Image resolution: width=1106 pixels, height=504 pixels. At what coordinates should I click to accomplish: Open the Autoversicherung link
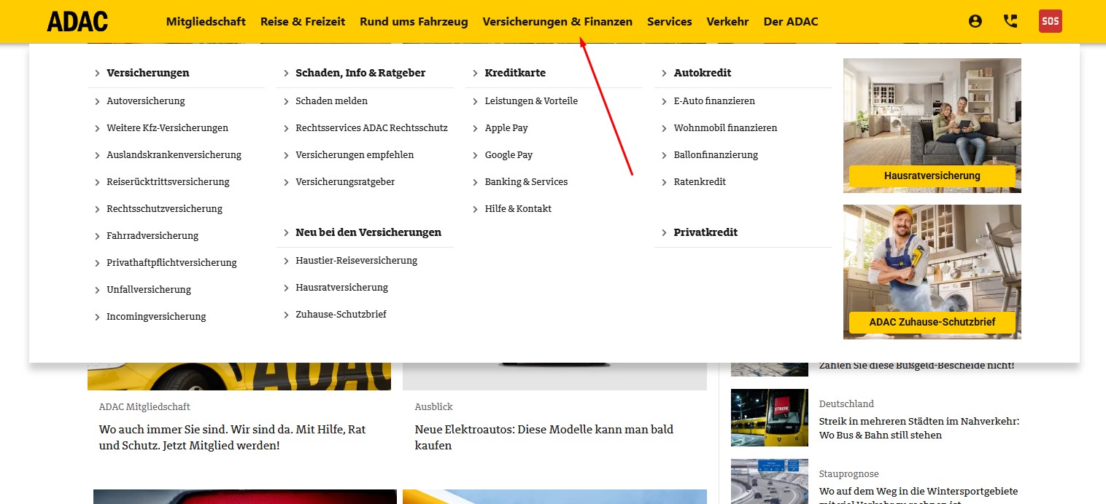point(145,101)
